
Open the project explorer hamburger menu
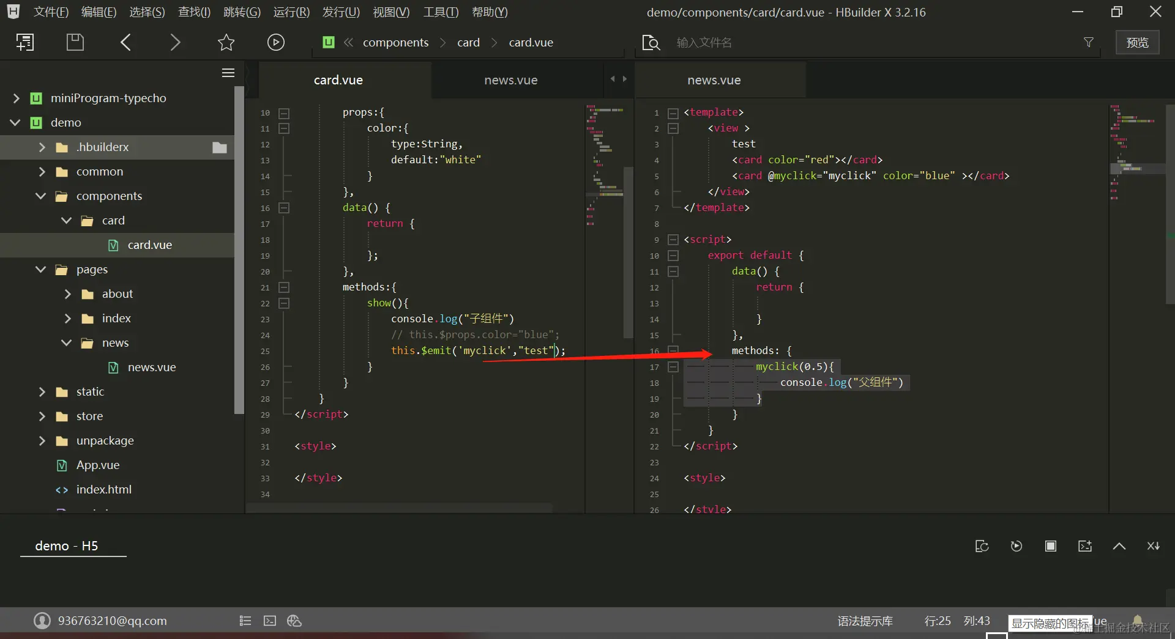pos(228,73)
